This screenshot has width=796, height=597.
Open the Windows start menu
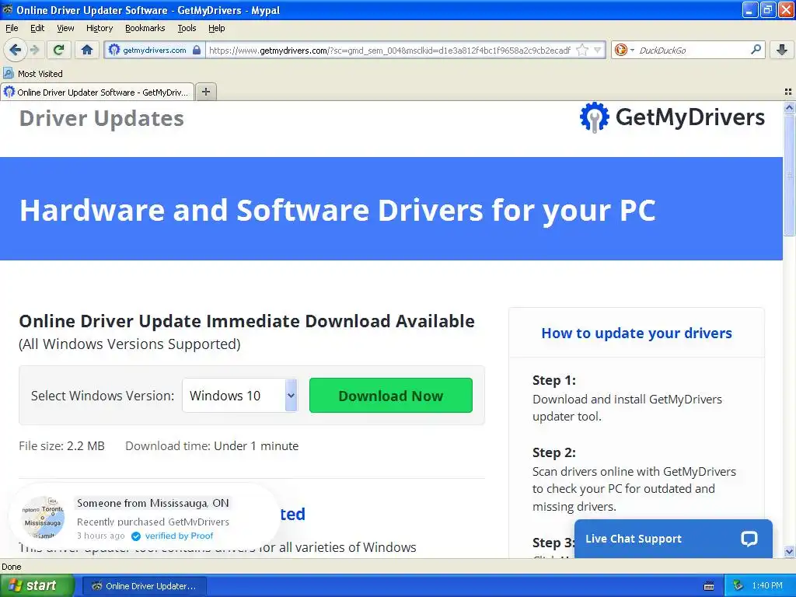click(37, 585)
